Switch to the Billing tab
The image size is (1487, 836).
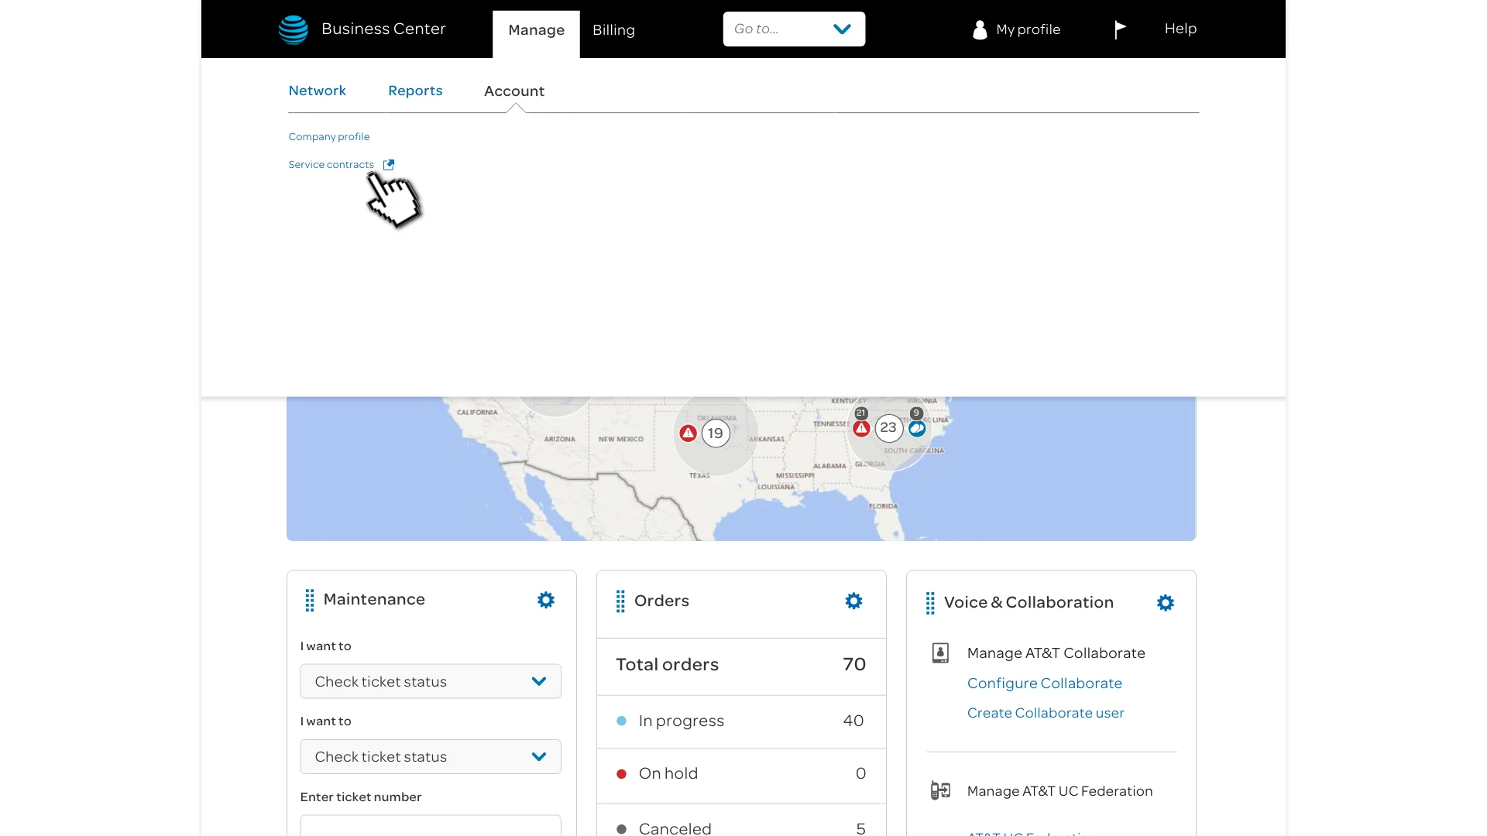(x=613, y=30)
